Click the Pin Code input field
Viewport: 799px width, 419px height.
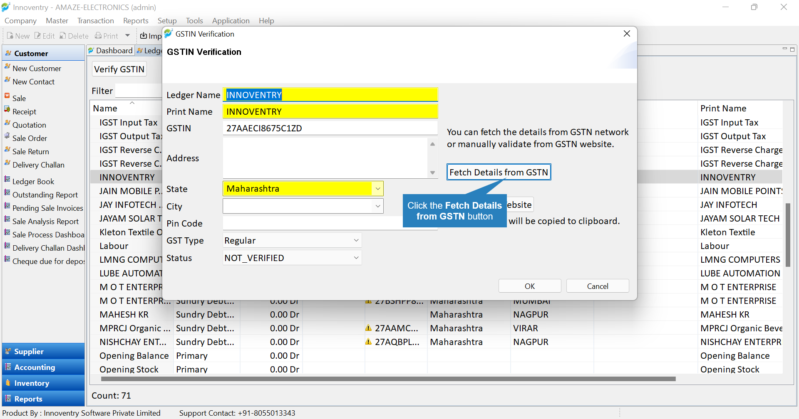click(312, 223)
